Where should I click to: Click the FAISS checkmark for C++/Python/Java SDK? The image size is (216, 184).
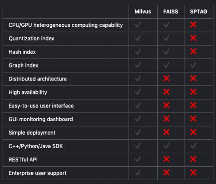tap(166, 146)
